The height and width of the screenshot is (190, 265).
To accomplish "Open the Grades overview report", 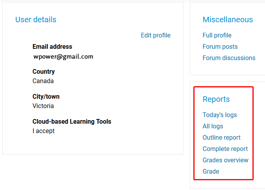I will (225, 160).
